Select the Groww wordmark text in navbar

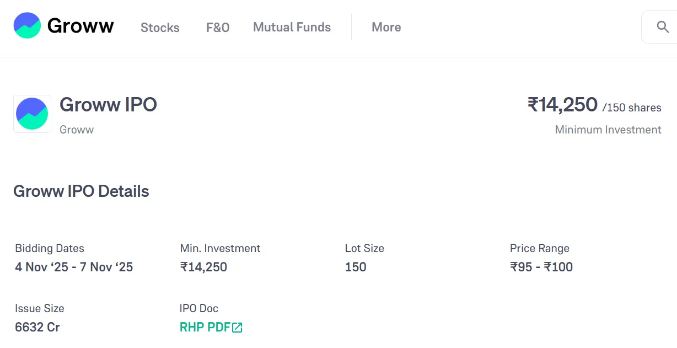(80, 25)
